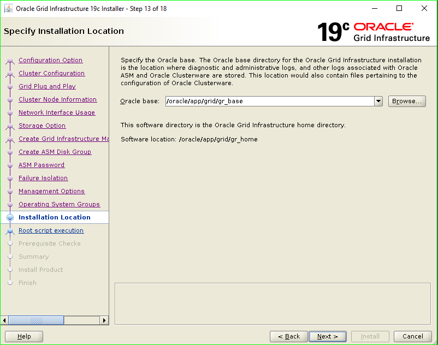Image resolution: width=438 pixels, height=345 pixels.
Task: Open Management Options step
Action: 51,192
